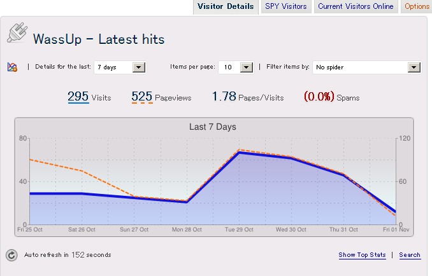Expand the Items per page dropdown
Screen dimensions: 432x276
tap(236, 67)
